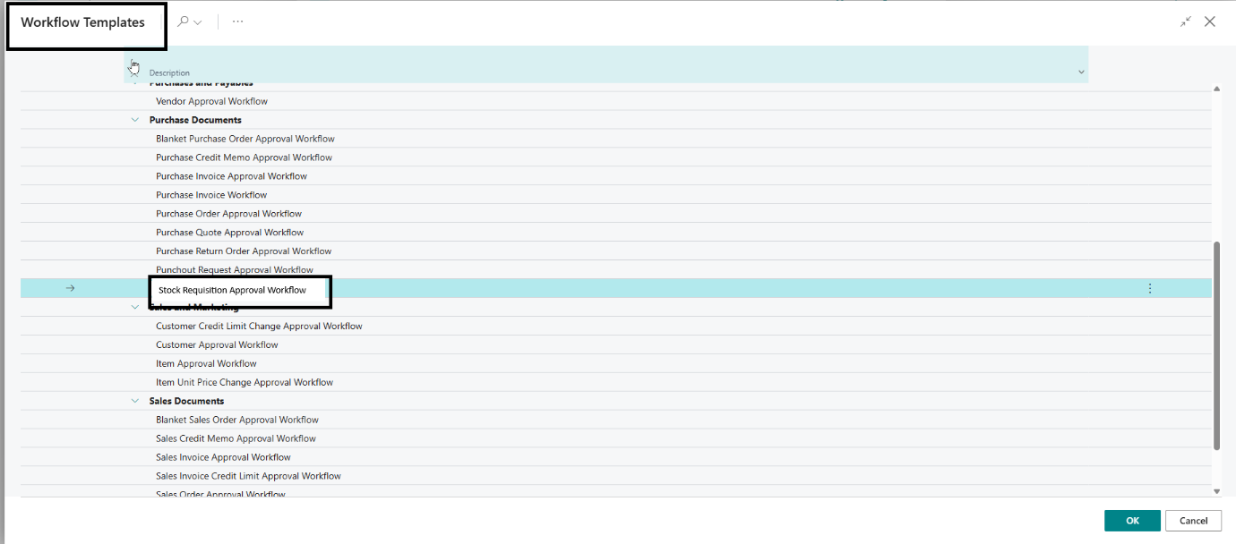The height and width of the screenshot is (544, 1236).
Task: Collapse the Sales and Marketing group
Action: [x=135, y=307]
